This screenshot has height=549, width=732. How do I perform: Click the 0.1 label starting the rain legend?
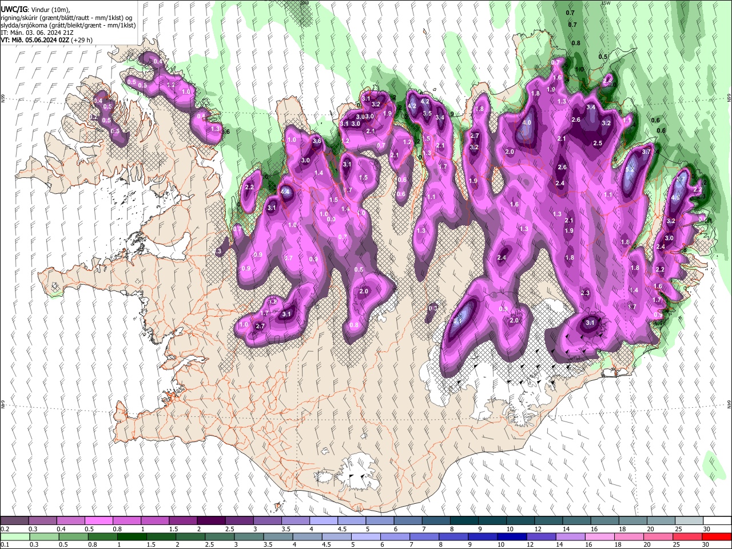click(5, 545)
